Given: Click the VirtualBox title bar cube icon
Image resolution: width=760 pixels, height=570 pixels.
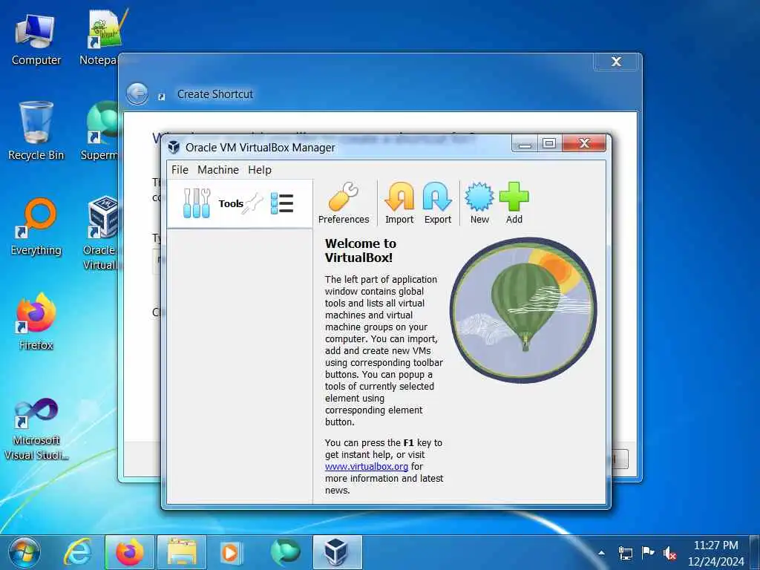Looking at the screenshot, I should [x=174, y=148].
